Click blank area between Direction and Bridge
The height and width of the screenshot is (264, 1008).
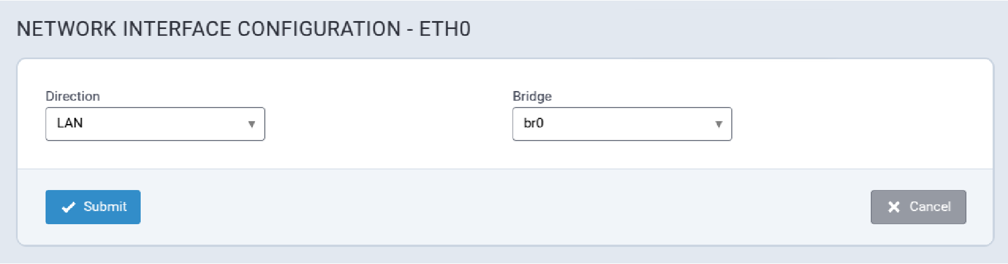[387, 124]
